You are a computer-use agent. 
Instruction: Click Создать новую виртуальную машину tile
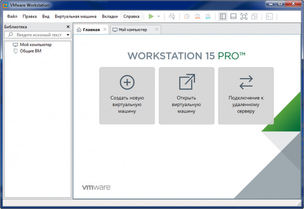coord(127,95)
